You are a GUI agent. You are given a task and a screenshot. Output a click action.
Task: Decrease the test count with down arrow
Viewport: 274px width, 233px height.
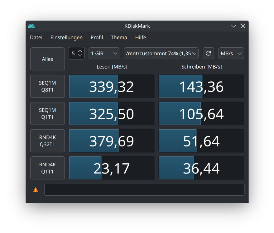pyautogui.click(x=80, y=55)
